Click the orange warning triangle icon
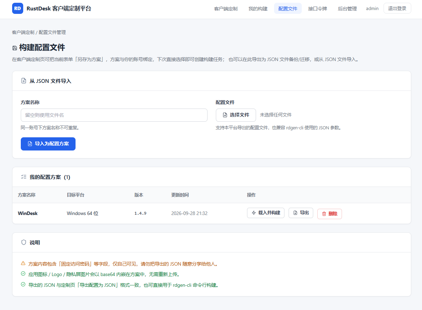The width and height of the screenshot is (422, 310). 23,263
